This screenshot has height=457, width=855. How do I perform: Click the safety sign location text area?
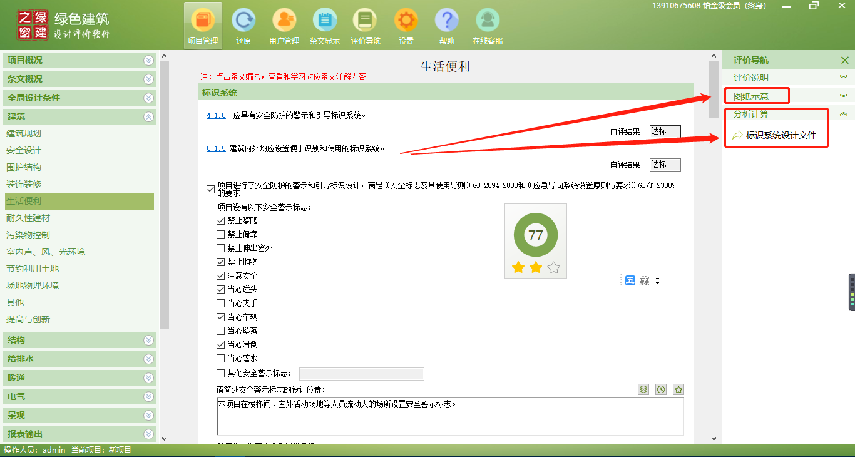[450, 416]
